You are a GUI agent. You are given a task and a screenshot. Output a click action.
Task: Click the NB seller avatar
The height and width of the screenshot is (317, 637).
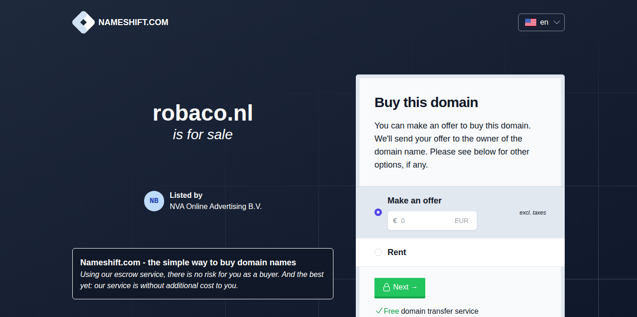click(x=154, y=201)
